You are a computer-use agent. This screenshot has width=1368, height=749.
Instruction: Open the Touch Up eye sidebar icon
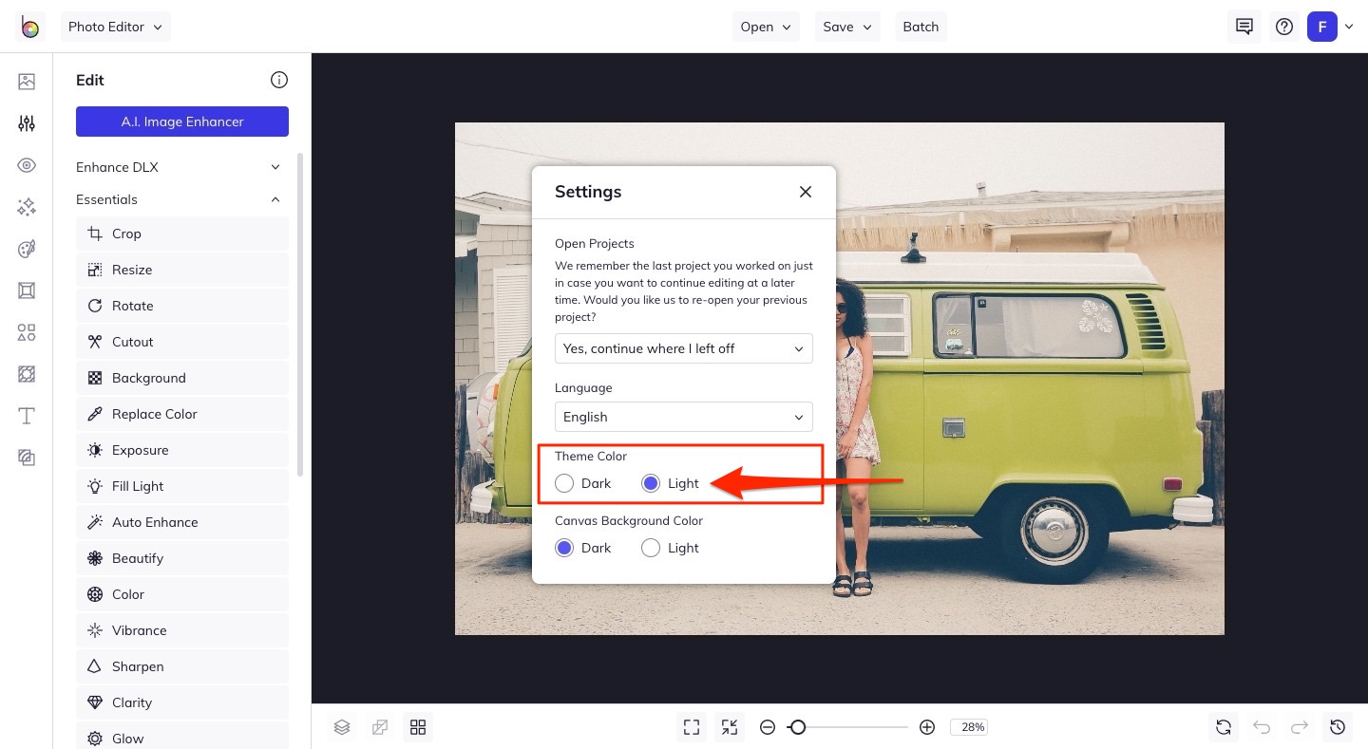(27, 165)
